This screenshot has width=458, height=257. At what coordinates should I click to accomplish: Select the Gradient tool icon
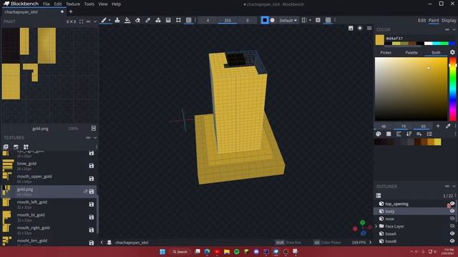pyautogui.click(x=168, y=20)
